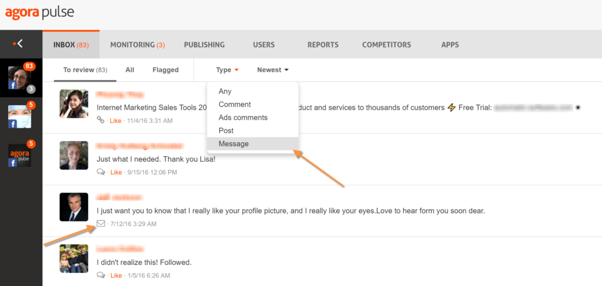Open the suited man's avatar
Image resolution: width=602 pixels, height=286 pixels.
coord(74,207)
